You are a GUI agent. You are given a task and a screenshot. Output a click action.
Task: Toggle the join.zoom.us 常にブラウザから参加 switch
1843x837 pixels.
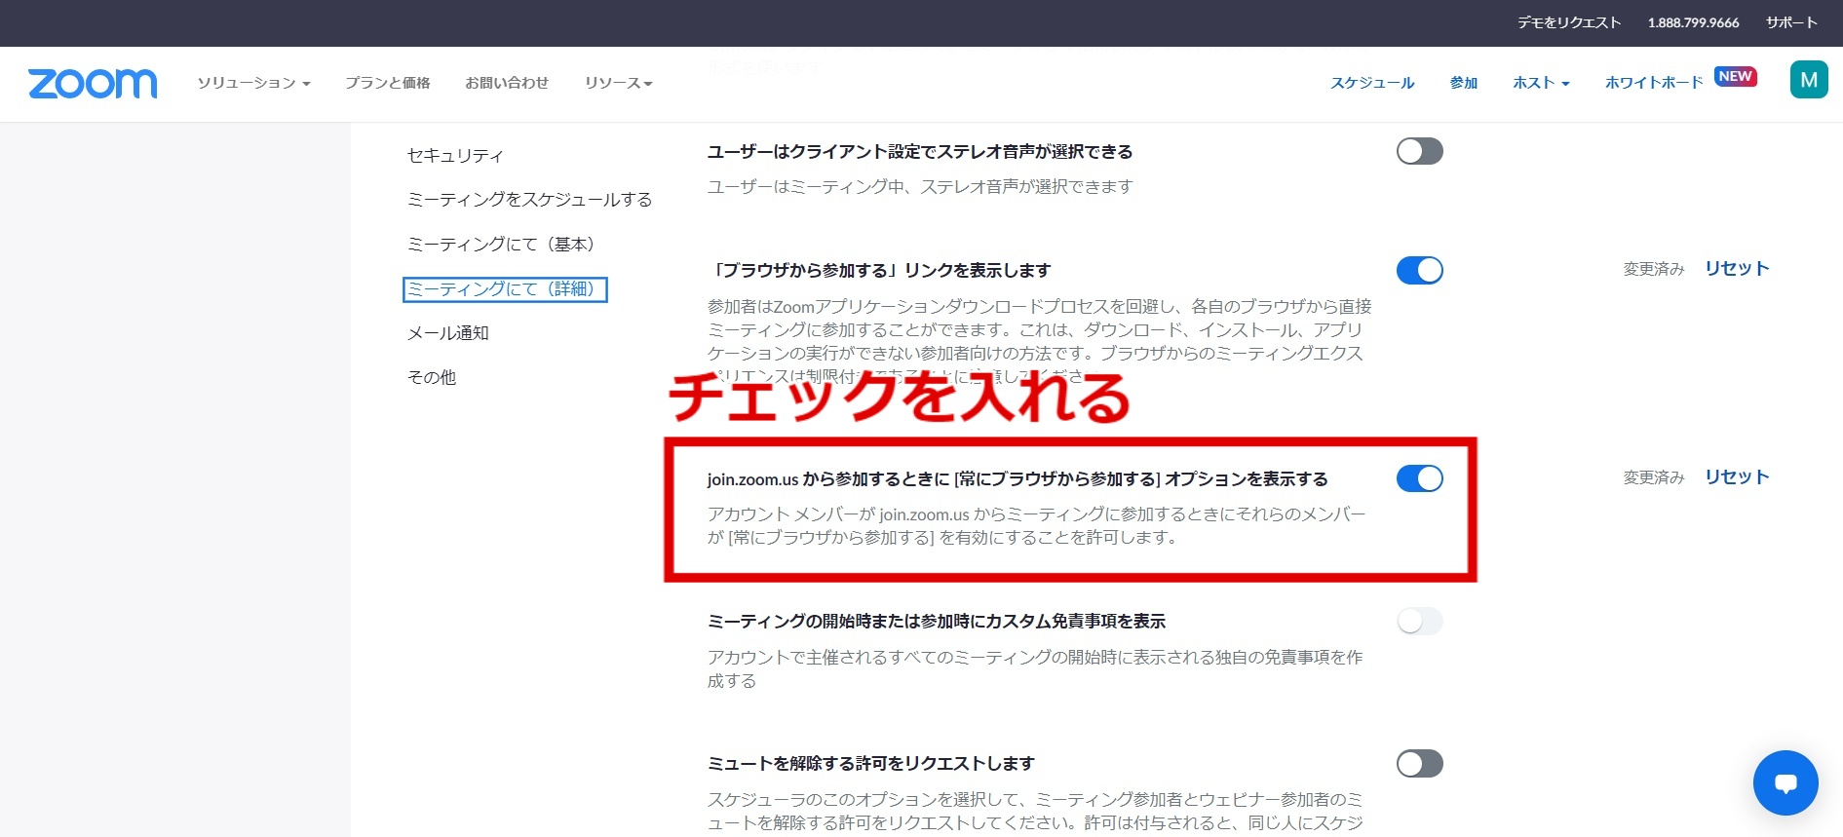click(1419, 478)
